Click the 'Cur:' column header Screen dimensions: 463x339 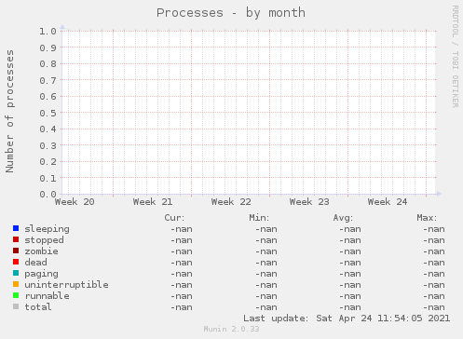click(x=174, y=218)
